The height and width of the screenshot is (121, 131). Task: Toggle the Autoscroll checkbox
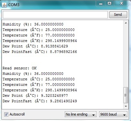tap(6, 114)
